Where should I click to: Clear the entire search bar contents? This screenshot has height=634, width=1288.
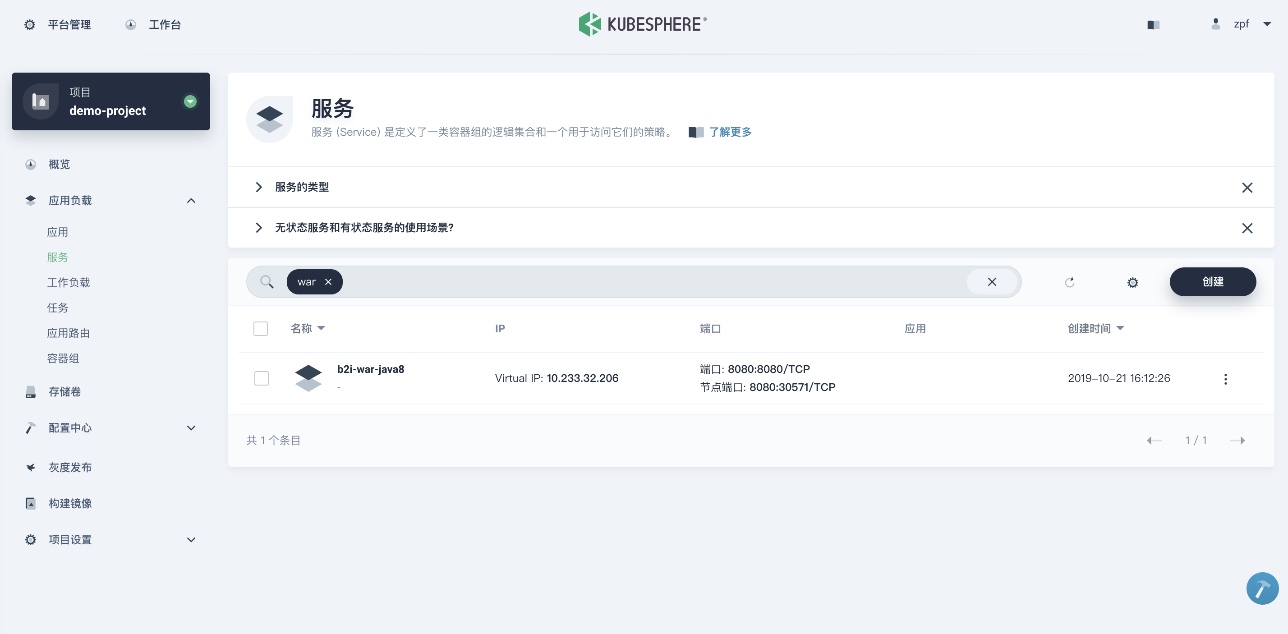(992, 282)
